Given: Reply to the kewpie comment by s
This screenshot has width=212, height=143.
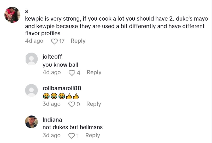Looking at the screenshot, I should coord(78,41).
